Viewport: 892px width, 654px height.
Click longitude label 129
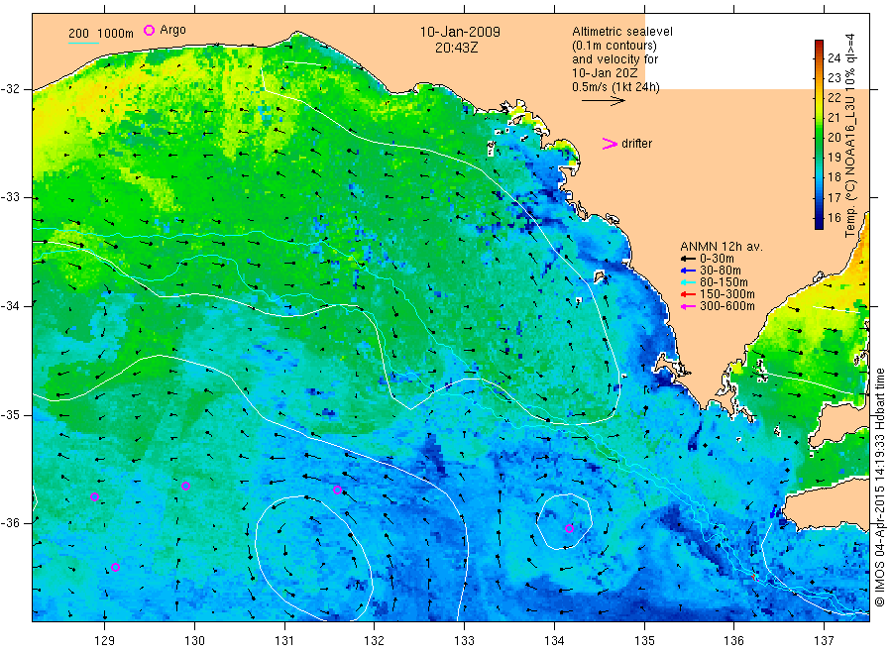coord(105,641)
